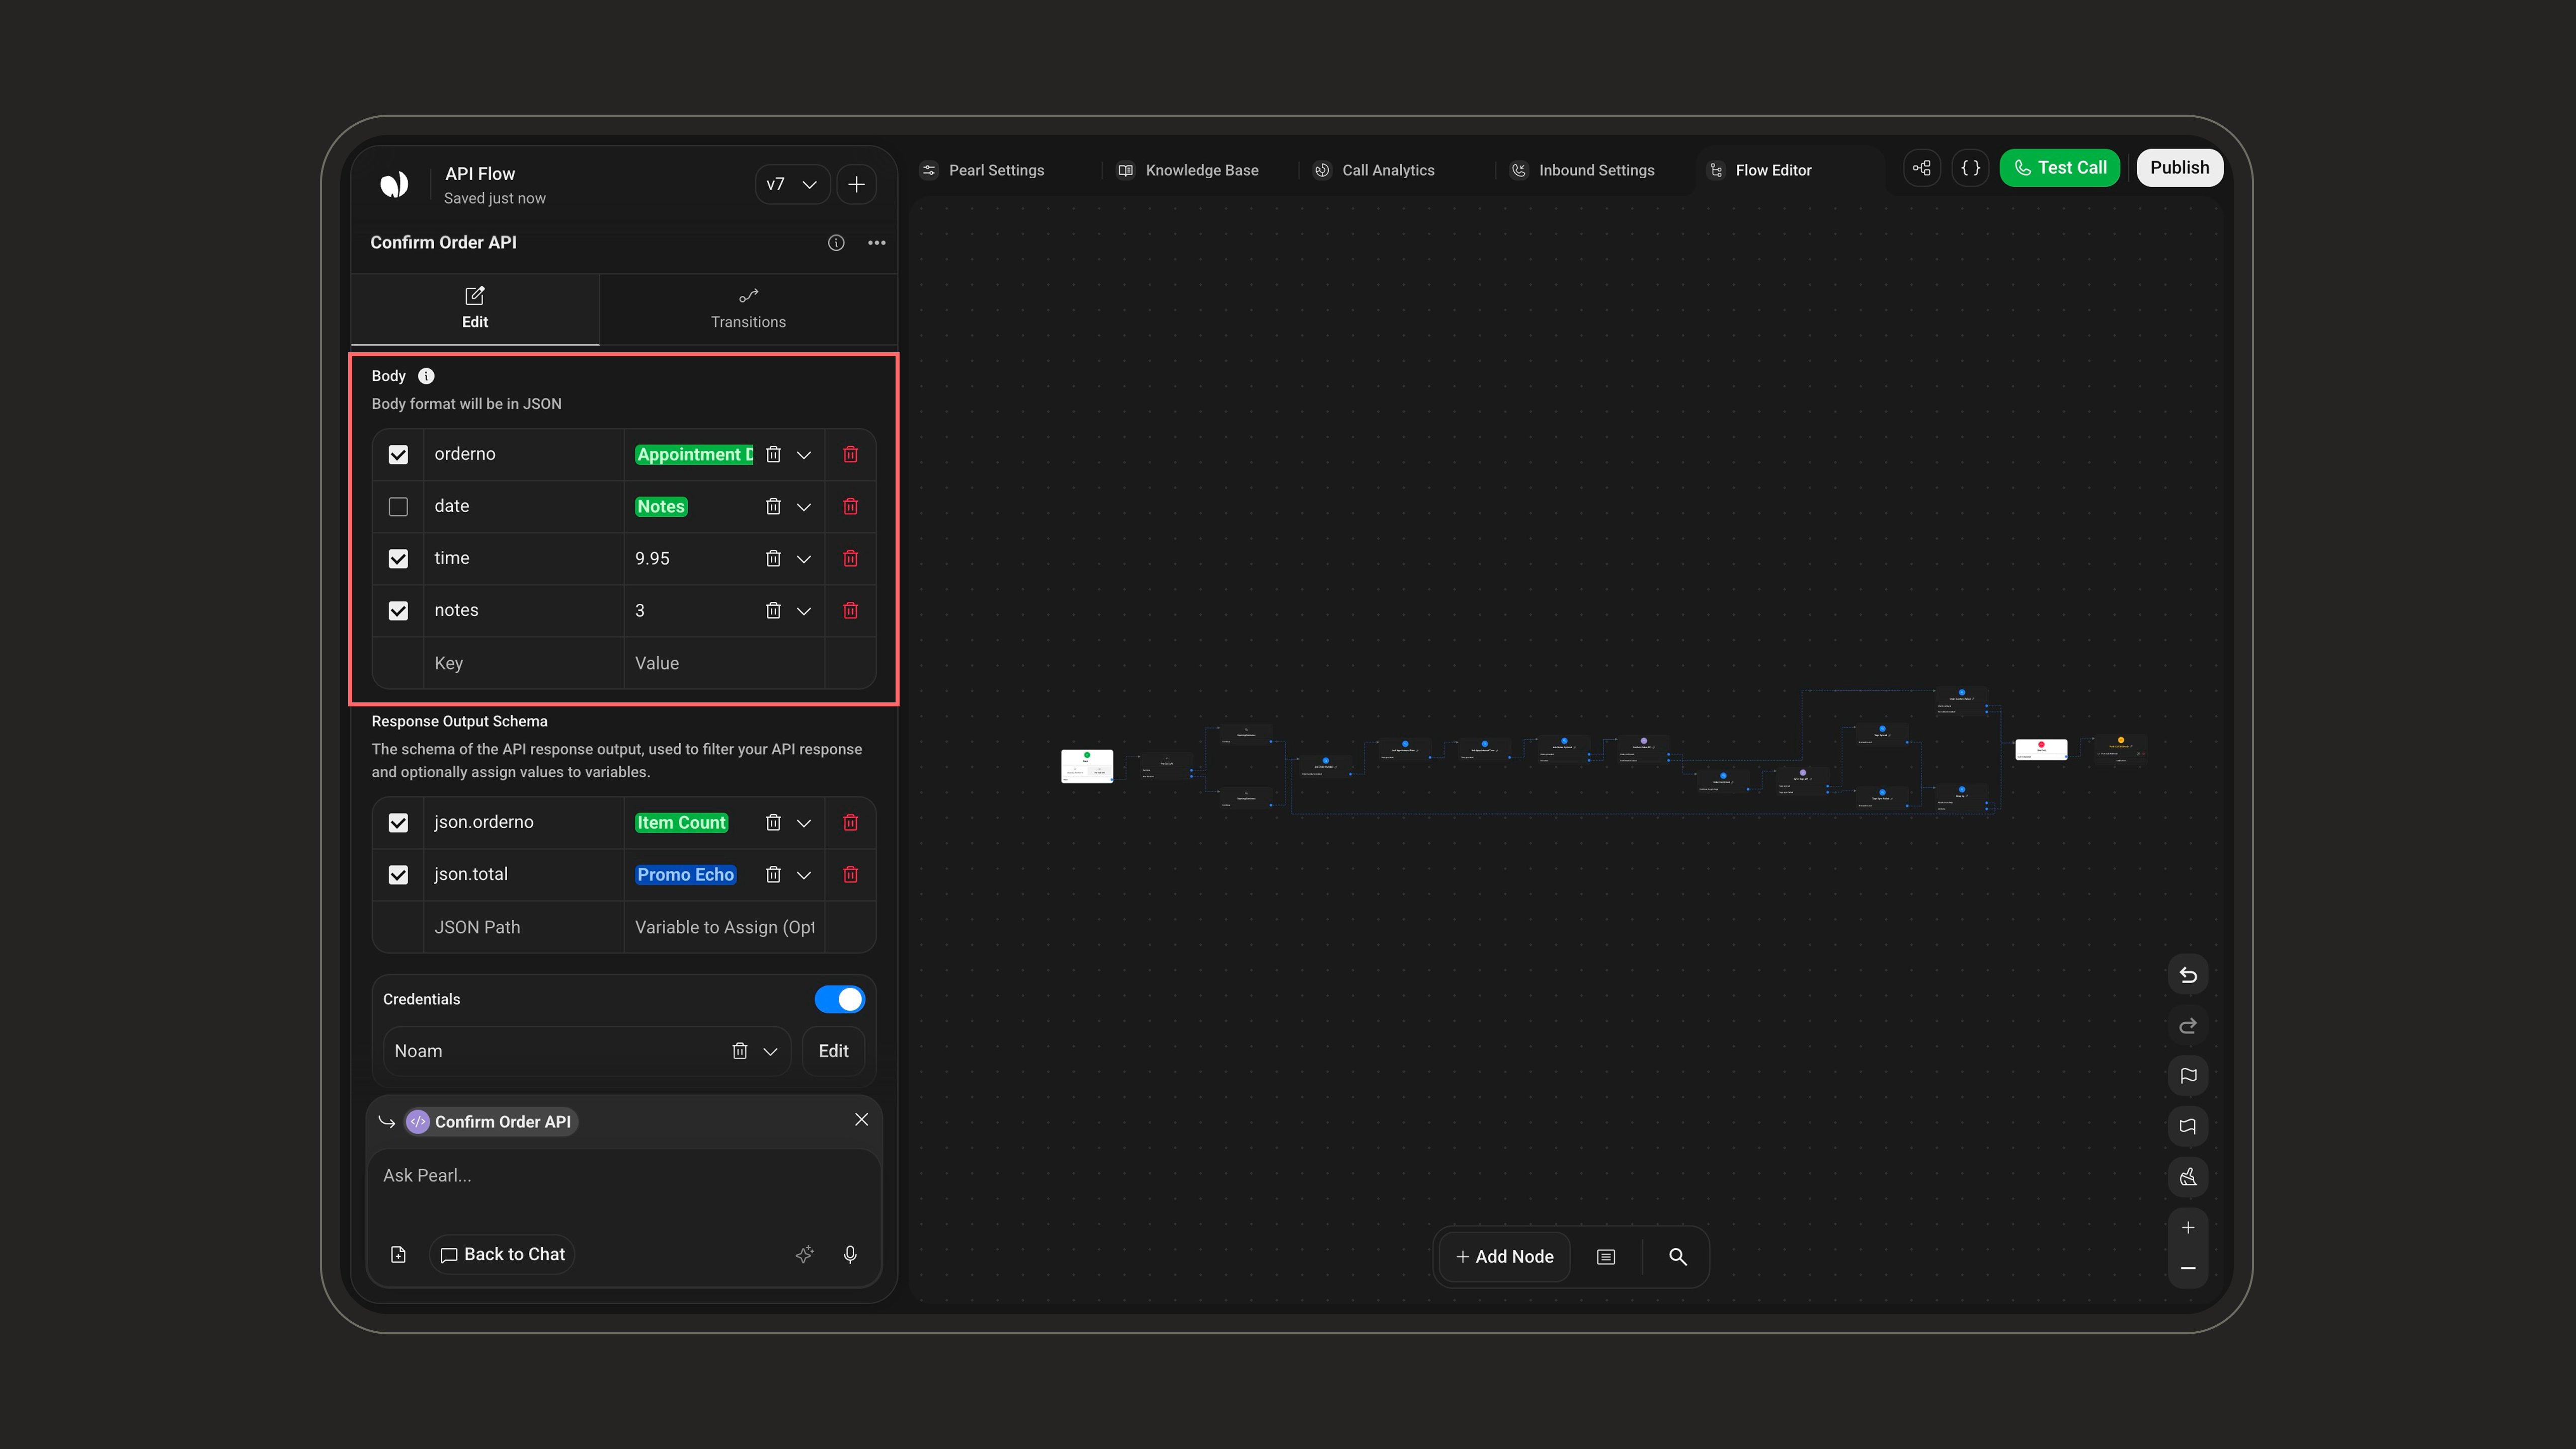2576x1449 pixels.
Task: Open the Knowledge Base tab
Action: pyautogui.click(x=1188, y=170)
